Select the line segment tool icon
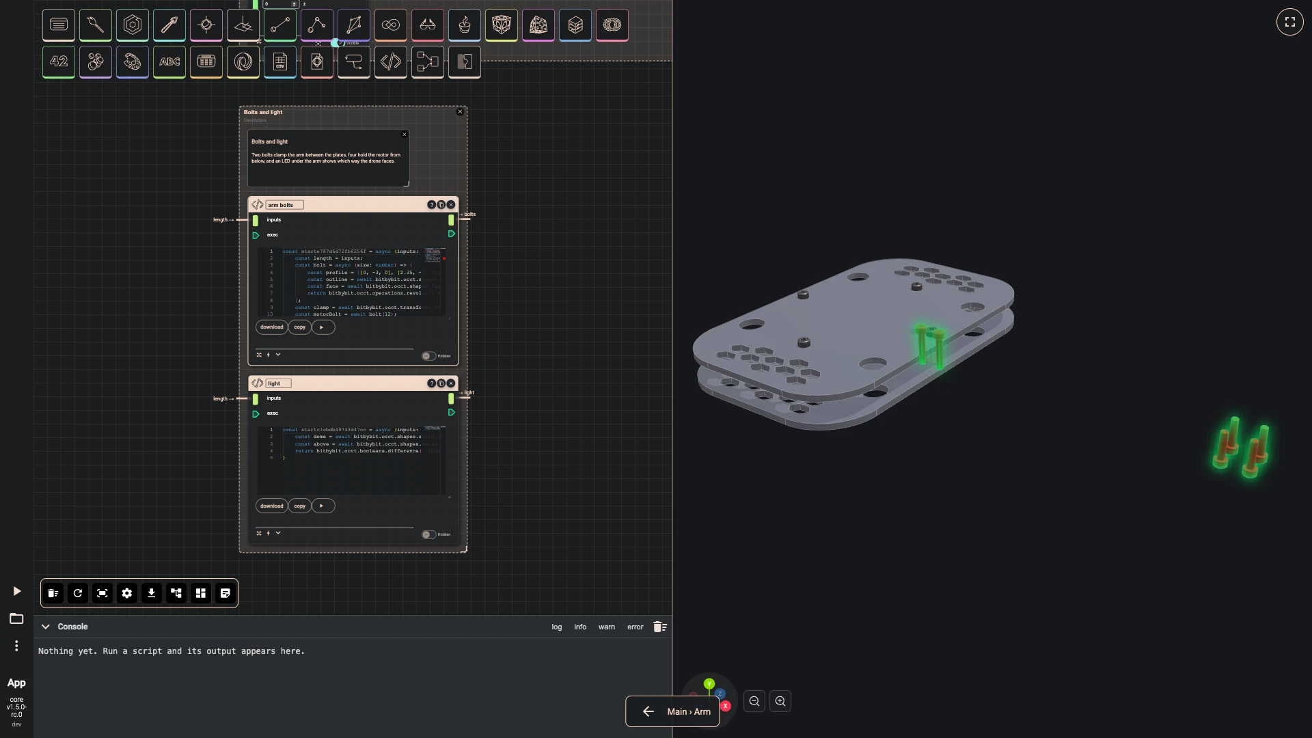 coord(280,25)
